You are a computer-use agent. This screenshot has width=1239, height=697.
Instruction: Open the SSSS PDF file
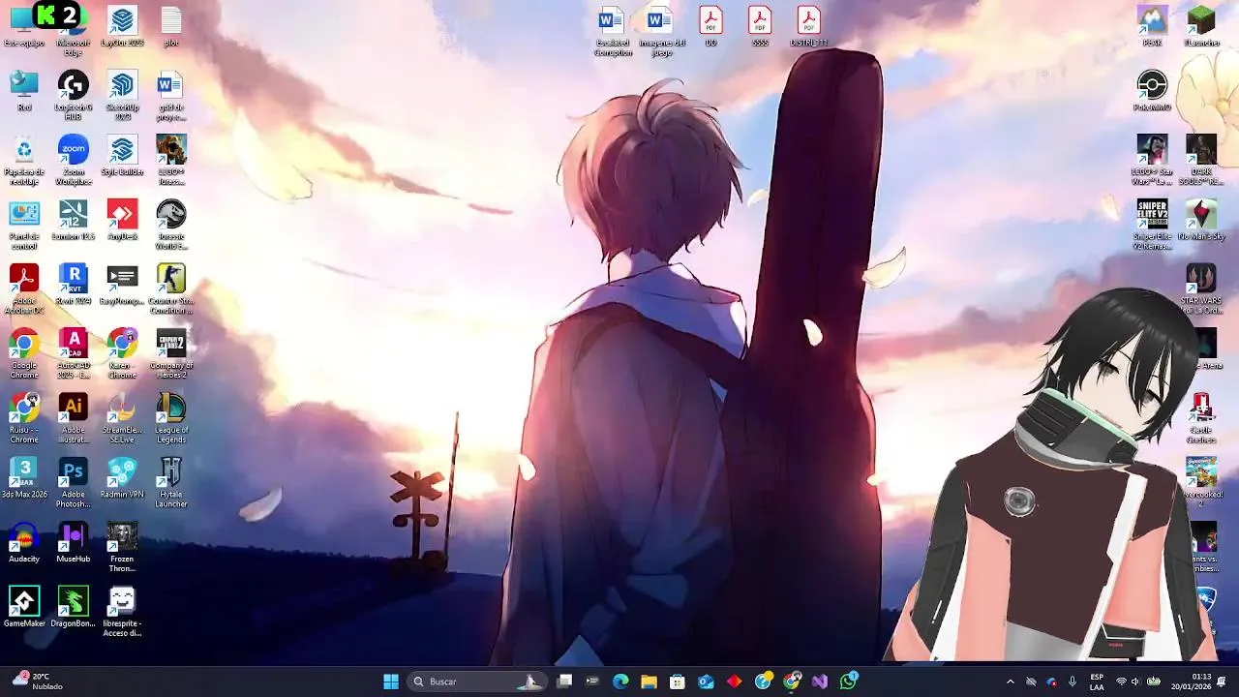coord(760,27)
